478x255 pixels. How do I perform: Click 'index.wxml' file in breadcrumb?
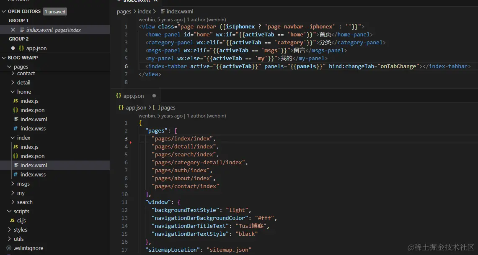click(180, 12)
